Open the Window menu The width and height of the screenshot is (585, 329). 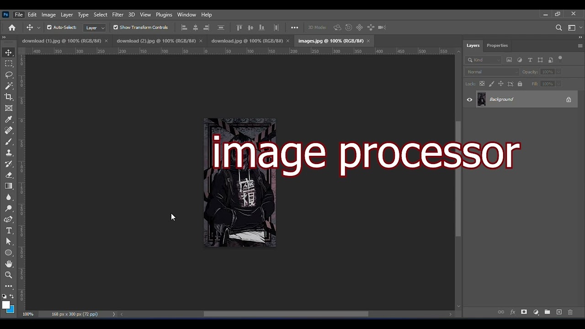click(x=186, y=15)
